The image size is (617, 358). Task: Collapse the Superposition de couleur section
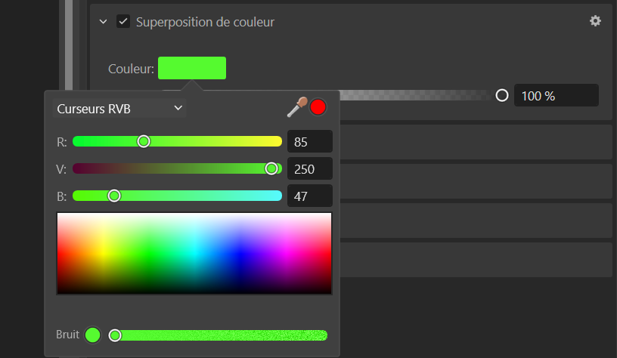click(x=103, y=22)
